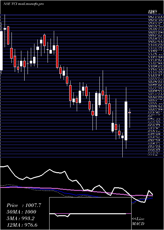Click the '50MA : 1000' value

pos(21,212)
